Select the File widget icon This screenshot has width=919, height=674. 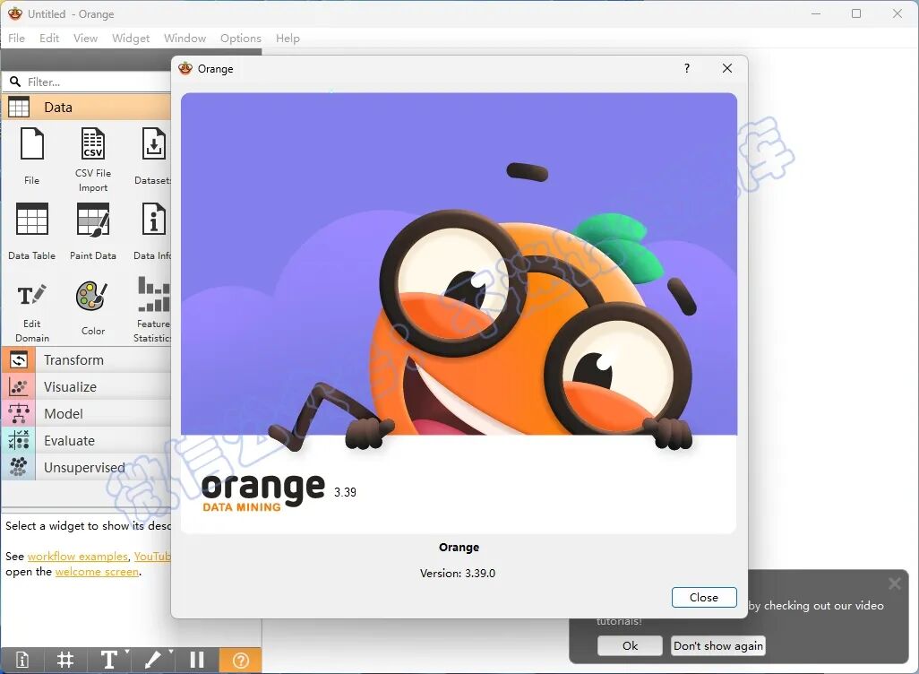(31, 143)
